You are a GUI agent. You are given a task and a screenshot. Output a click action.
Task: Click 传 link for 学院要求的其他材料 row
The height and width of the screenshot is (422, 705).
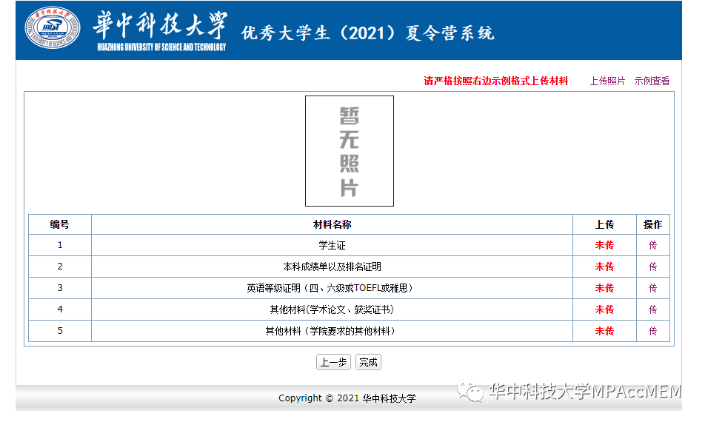point(653,331)
